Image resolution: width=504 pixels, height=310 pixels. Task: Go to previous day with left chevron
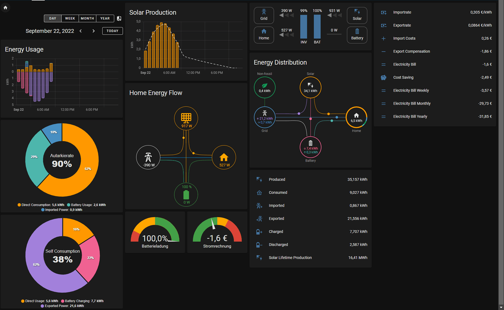(x=81, y=31)
